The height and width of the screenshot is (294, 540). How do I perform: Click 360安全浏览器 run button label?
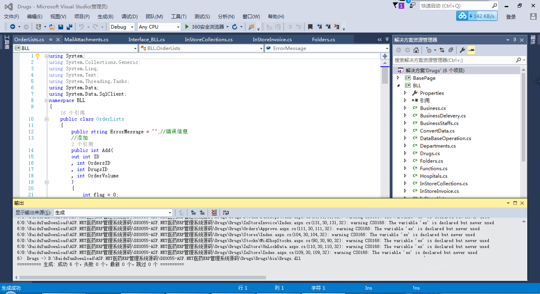[208, 27]
